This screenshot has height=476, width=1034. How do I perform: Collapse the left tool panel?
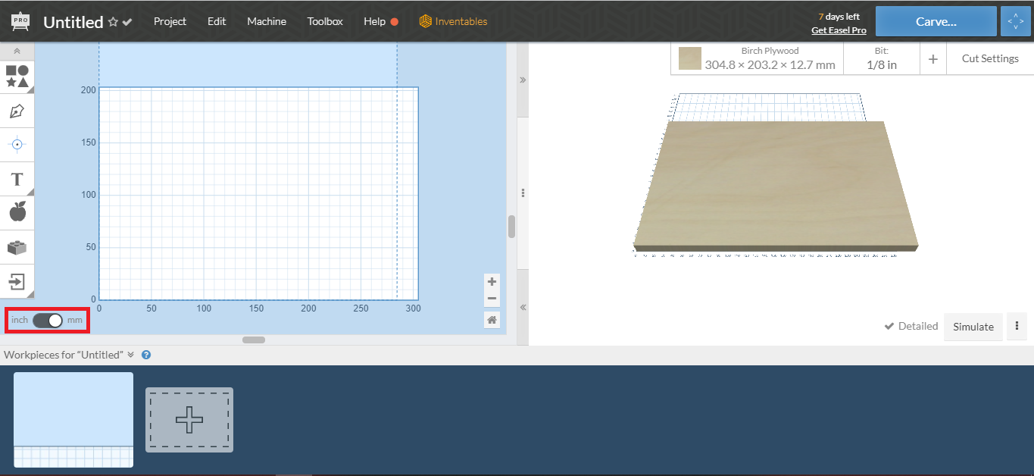17,52
